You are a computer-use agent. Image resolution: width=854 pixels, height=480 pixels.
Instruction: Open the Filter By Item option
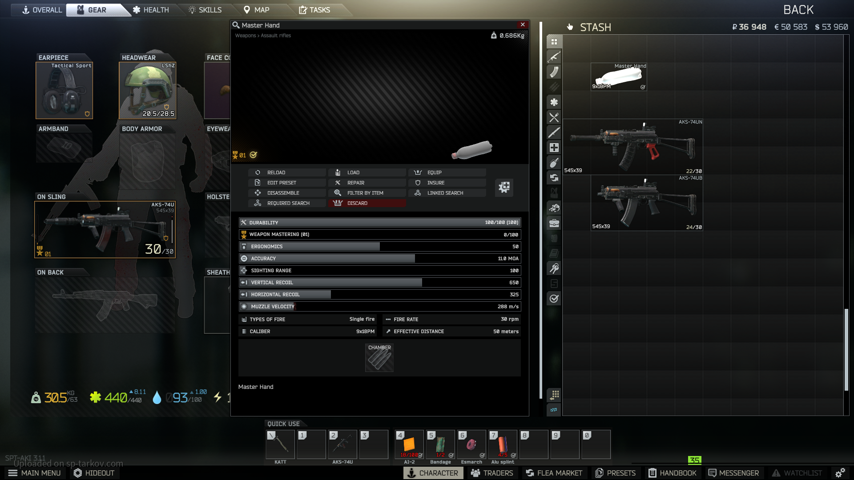[x=365, y=193]
